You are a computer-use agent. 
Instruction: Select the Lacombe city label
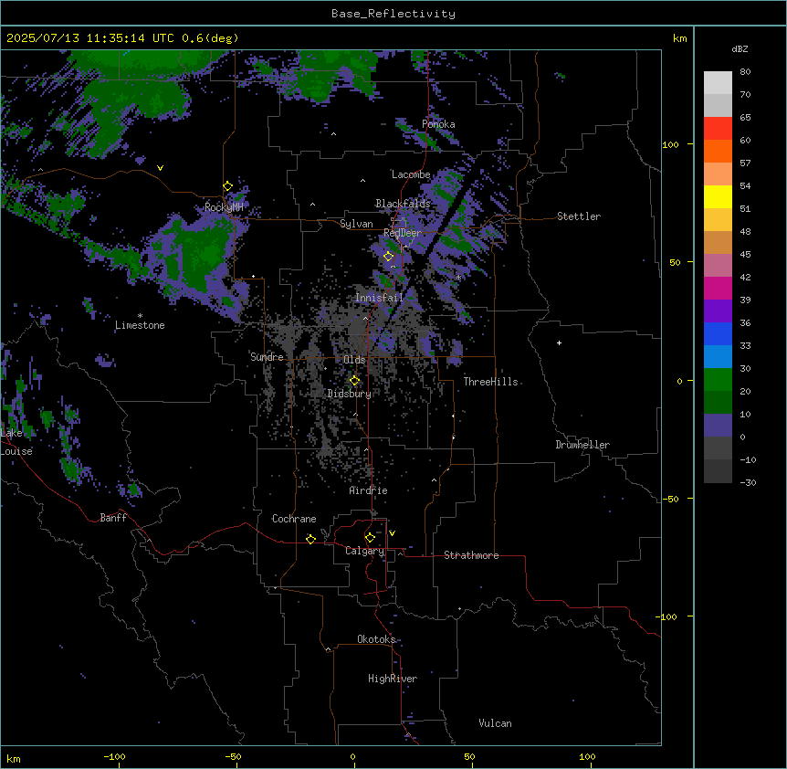[411, 174]
